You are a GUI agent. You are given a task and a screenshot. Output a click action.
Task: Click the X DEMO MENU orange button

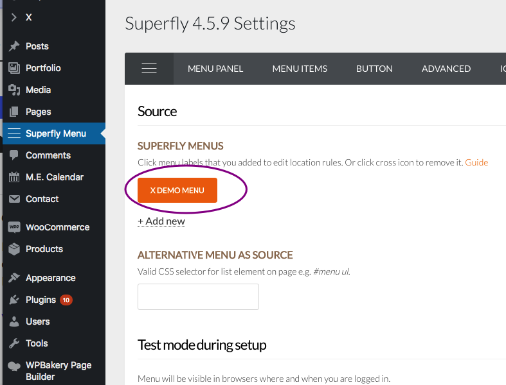click(x=177, y=191)
